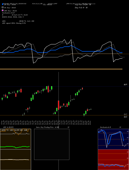Viewport: 129px width, 170px height.
Task: Click the white 50 Day legend swatch
Action: pos(3,7)
